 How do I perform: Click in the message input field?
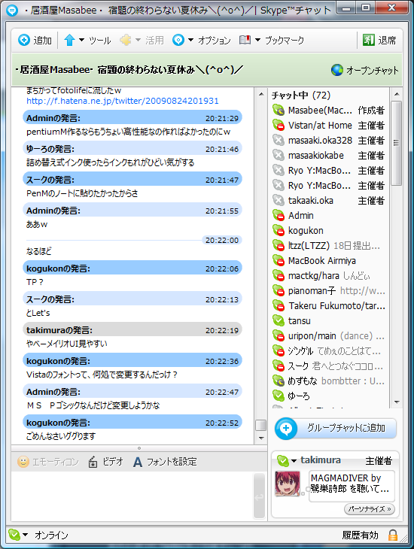132,496
